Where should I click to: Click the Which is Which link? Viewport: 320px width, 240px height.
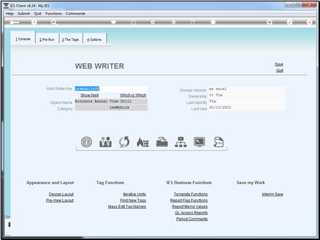coord(133,95)
